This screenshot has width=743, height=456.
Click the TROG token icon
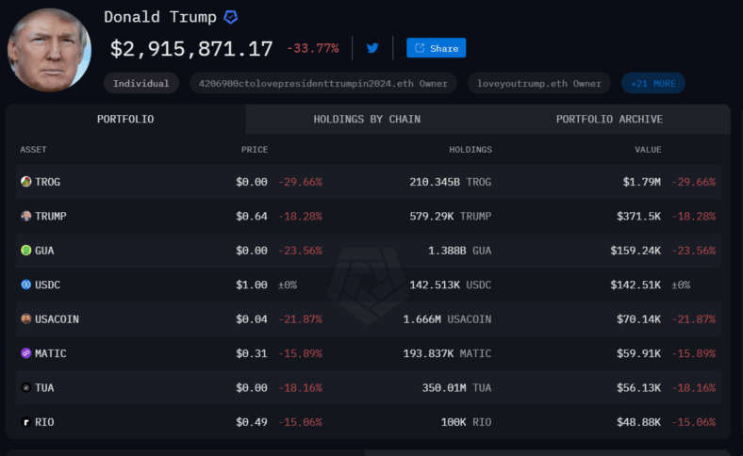(26, 182)
